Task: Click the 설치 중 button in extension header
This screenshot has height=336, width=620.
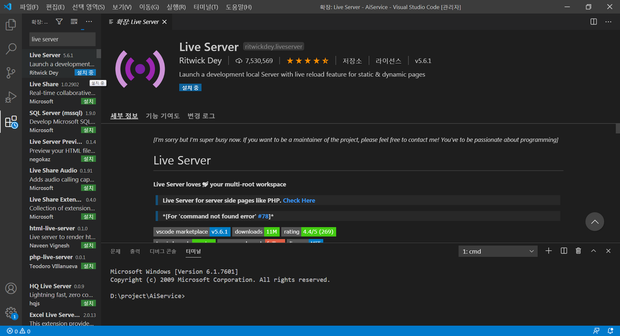Action: coord(190,88)
